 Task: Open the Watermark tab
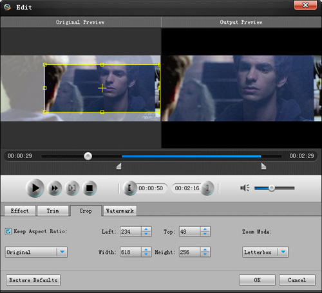pyautogui.click(x=120, y=211)
